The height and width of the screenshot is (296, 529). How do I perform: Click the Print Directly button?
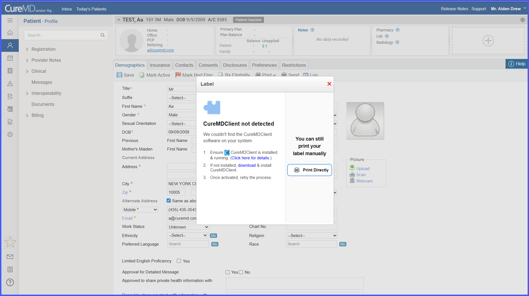click(309, 170)
